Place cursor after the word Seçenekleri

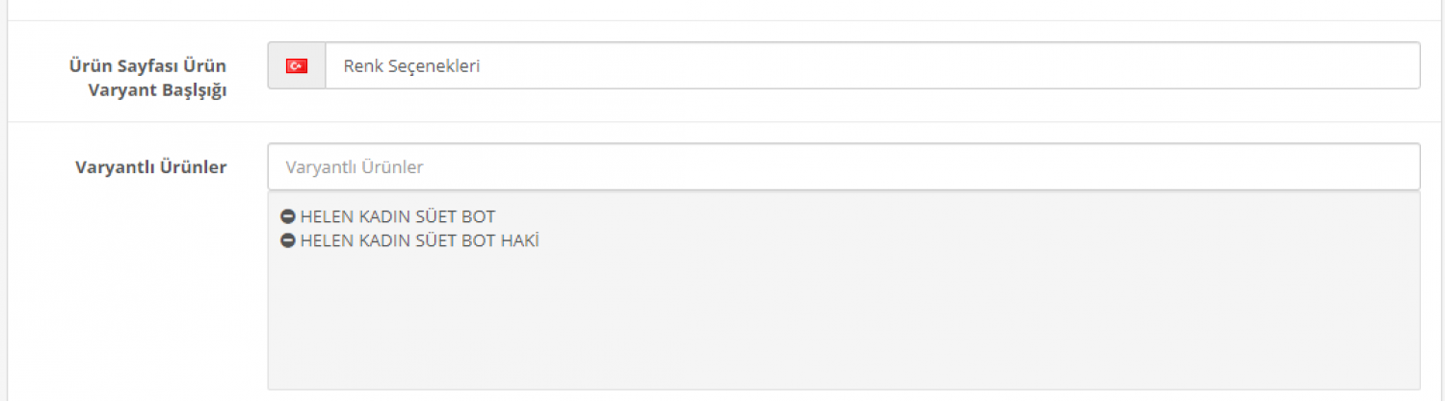pyautogui.click(x=481, y=66)
